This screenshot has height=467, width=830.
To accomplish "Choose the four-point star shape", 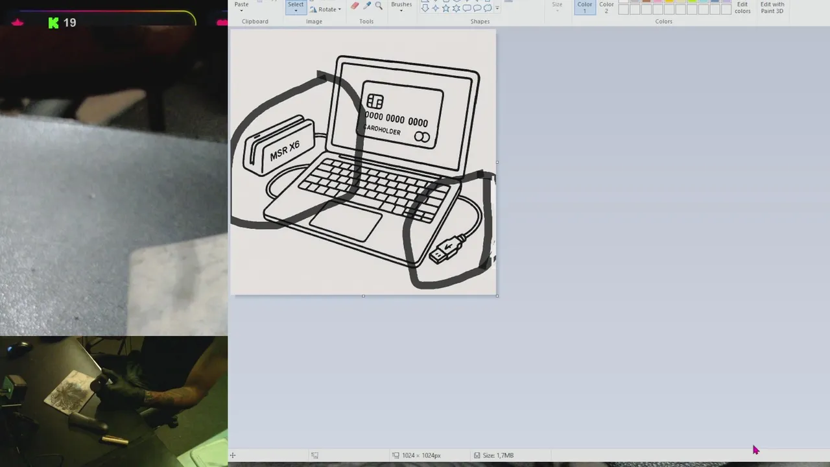I will click(436, 8).
